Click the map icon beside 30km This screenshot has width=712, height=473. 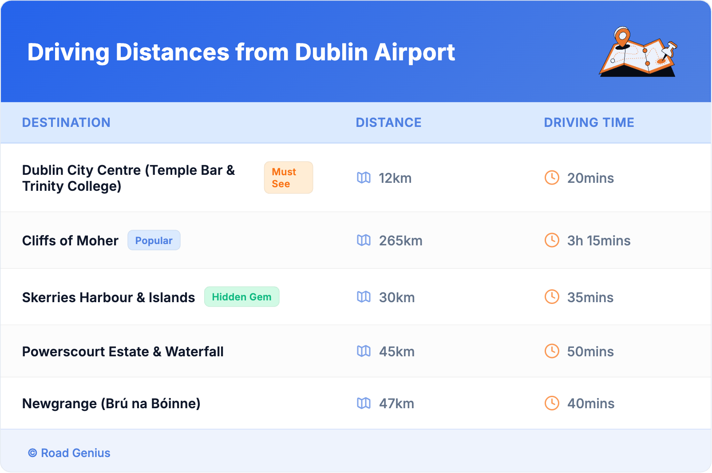pos(364,297)
